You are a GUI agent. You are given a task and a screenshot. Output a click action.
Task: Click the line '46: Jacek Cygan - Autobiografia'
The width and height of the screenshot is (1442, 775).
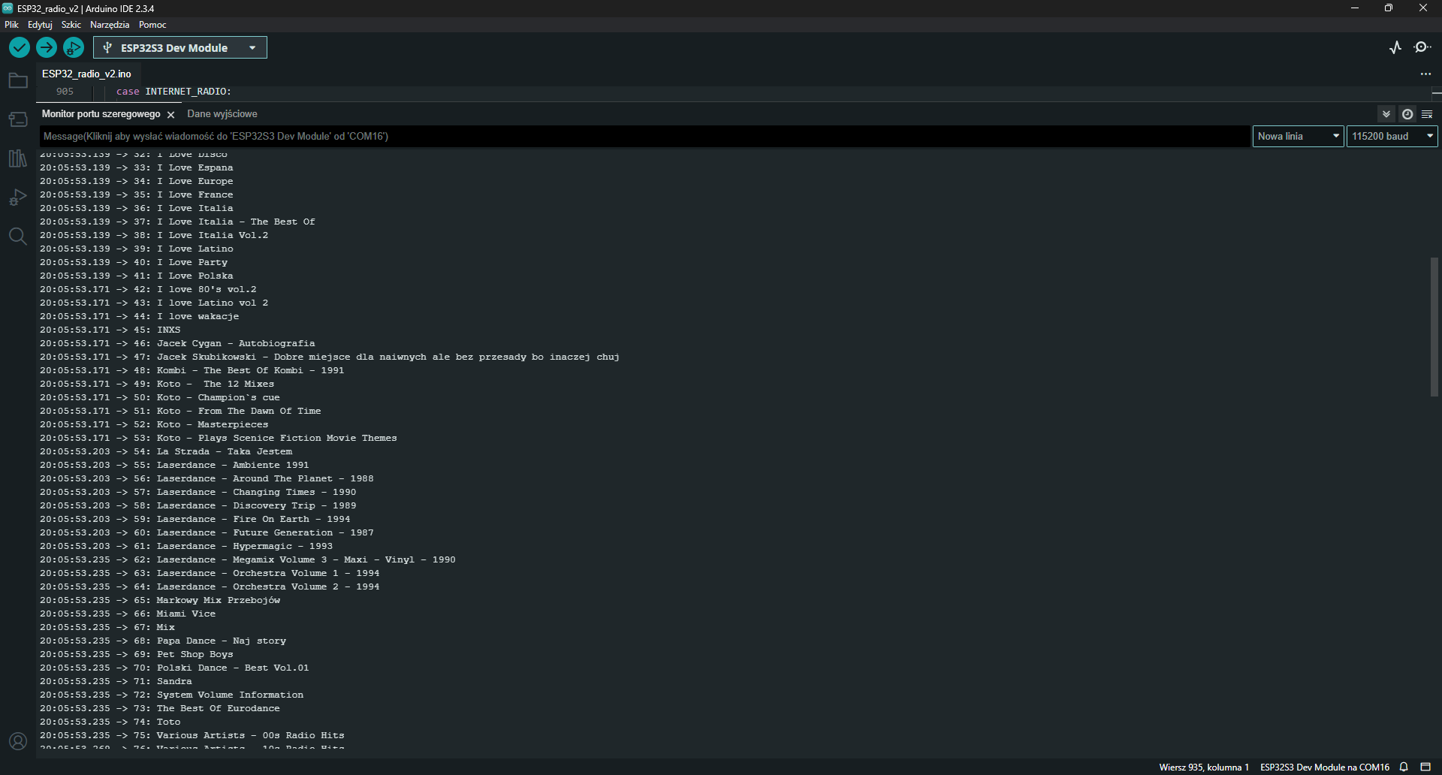click(178, 343)
